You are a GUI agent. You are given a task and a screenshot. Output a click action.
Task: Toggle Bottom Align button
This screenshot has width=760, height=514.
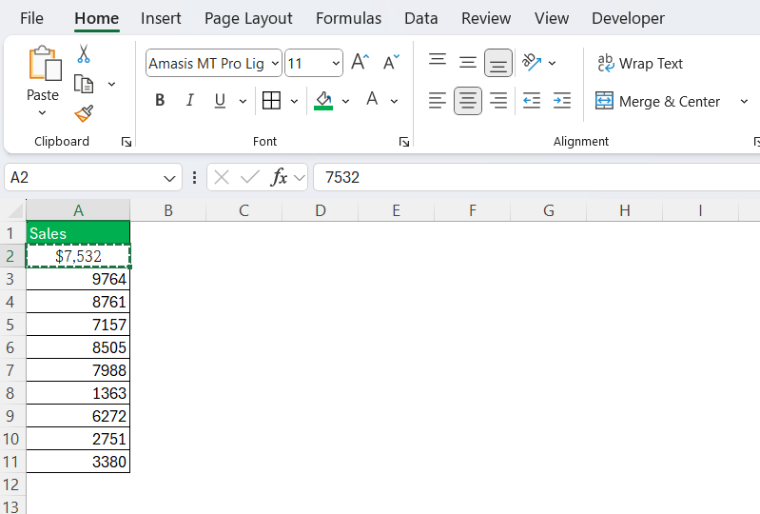[x=497, y=63]
